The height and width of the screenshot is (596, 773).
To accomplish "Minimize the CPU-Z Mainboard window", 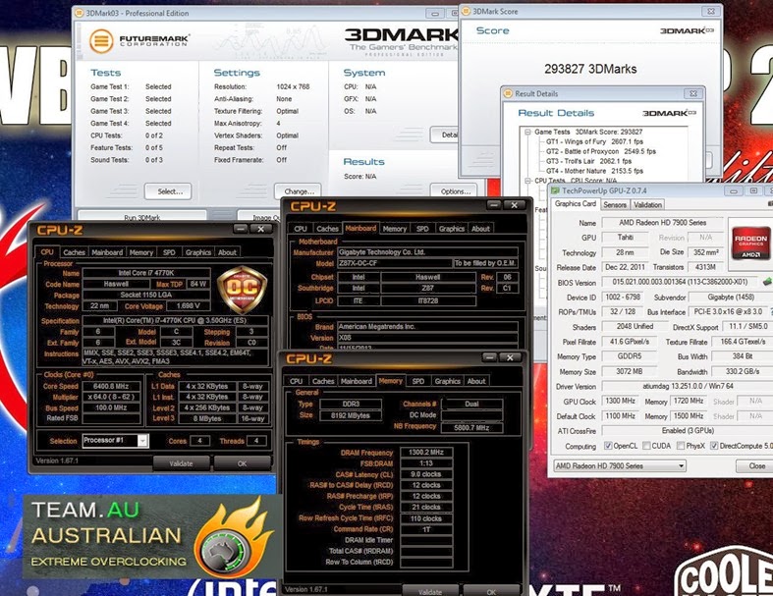I will [x=494, y=205].
